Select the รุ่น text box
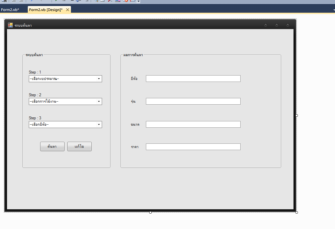This screenshot has height=229, width=335. coord(193,101)
